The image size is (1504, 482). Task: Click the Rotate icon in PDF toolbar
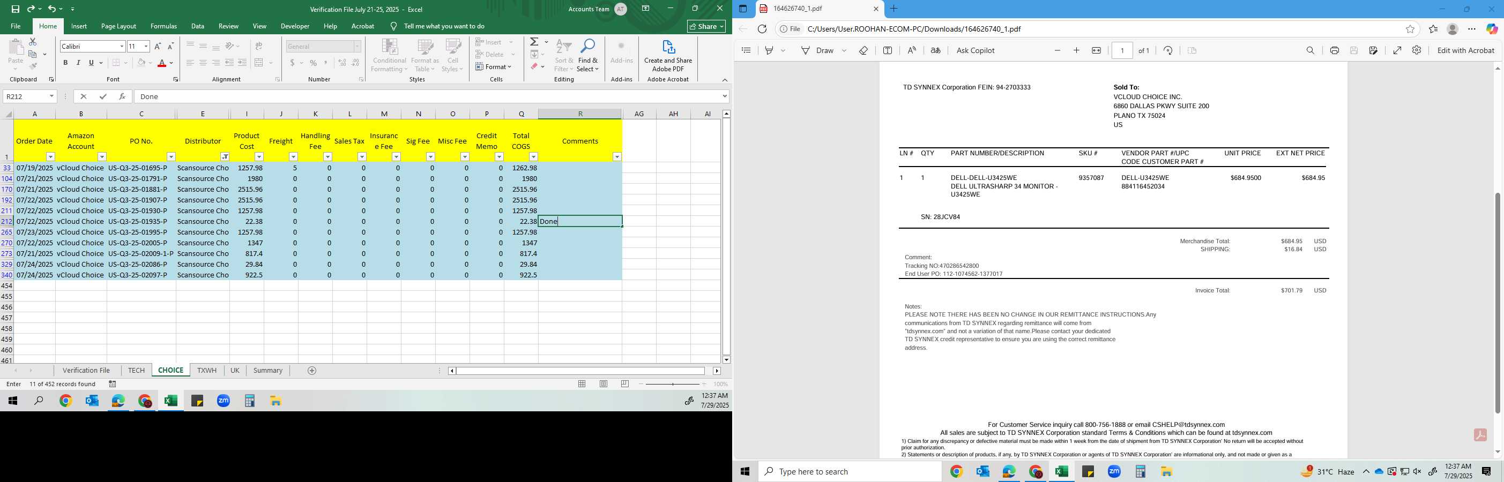pyautogui.click(x=1168, y=51)
